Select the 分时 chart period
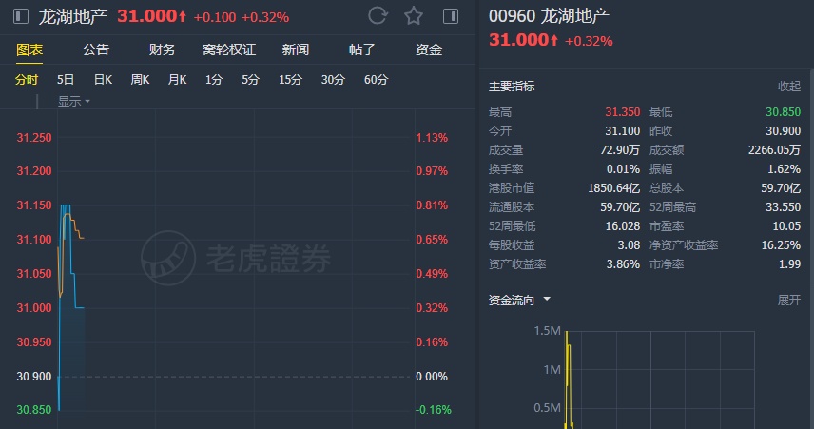 click(x=27, y=80)
